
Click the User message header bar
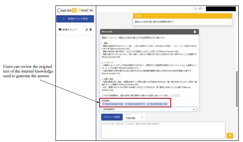tap(182, 16)
